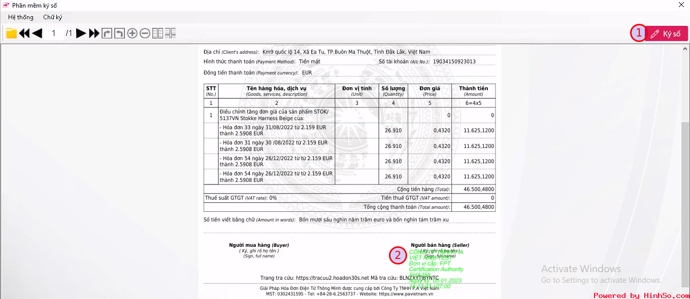
Task: Click the amount in words text
Action: click(x=374, y=220)
